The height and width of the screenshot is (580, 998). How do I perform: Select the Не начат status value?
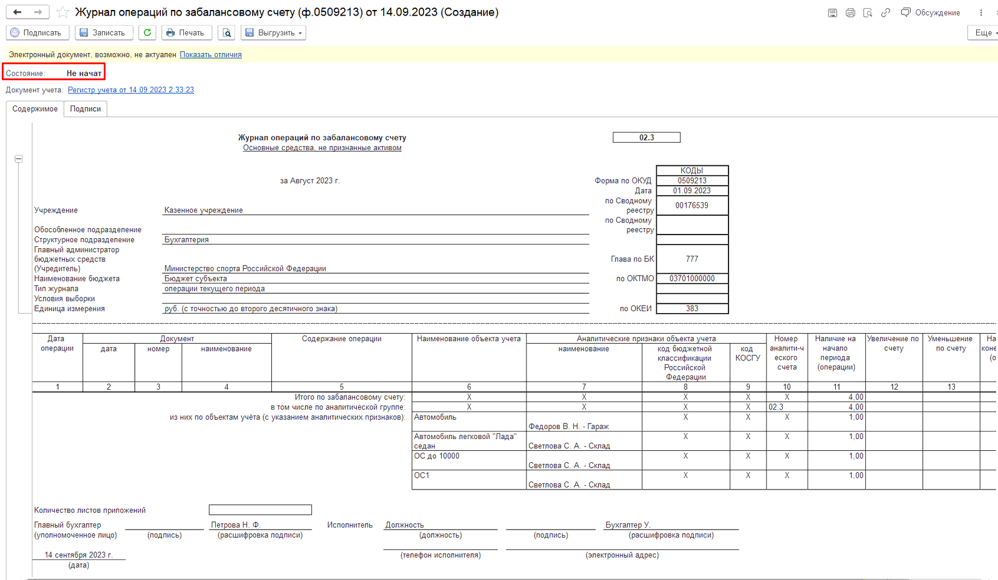[84, 74]
